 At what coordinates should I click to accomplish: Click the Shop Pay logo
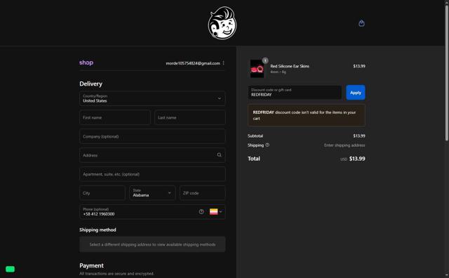click(x=86, y=62)
